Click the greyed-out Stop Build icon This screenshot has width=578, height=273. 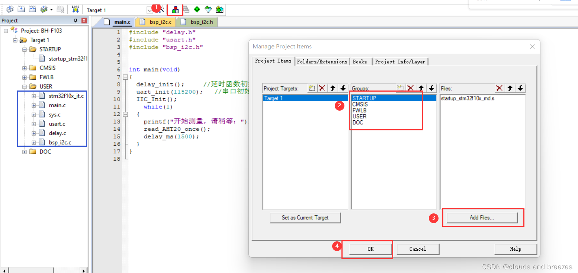coord(60,9)
